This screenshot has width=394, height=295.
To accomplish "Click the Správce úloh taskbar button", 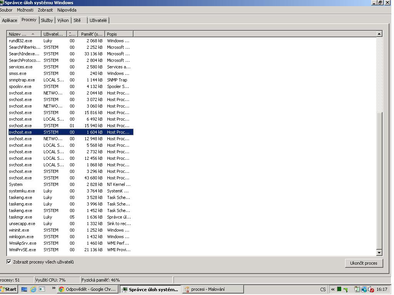I will pyautogui.click(x=150, y=289).
